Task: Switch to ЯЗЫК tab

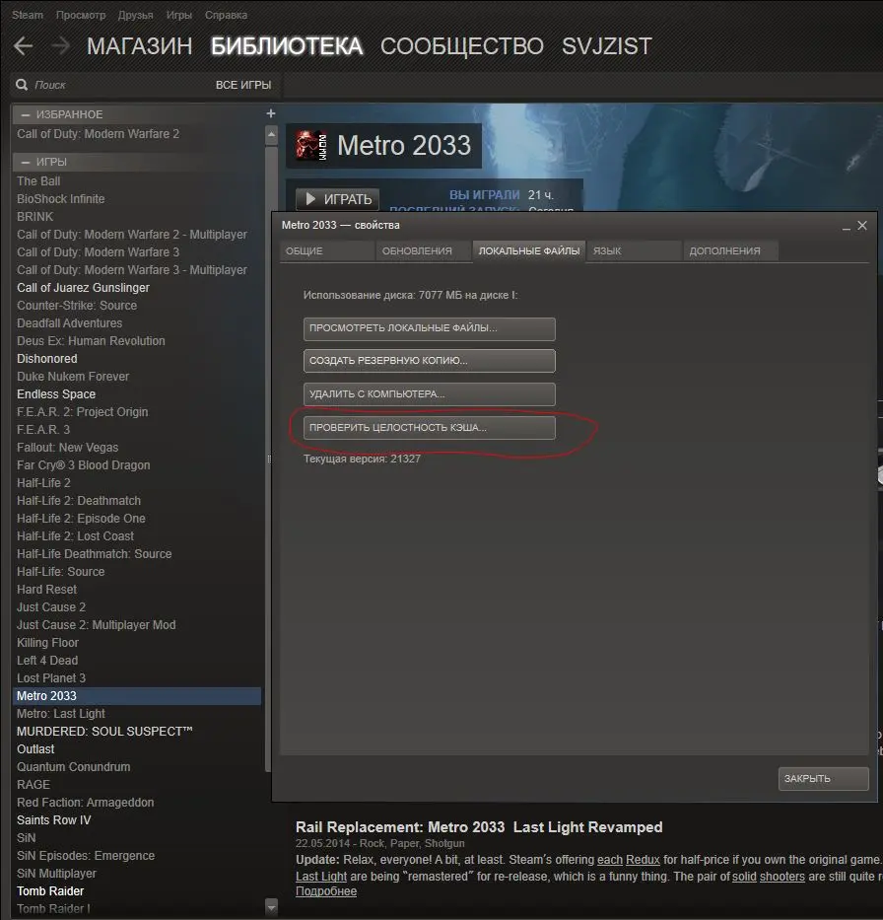Action: coord(634,251)
